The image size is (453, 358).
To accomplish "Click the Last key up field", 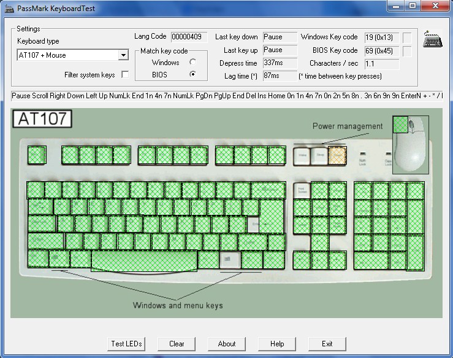I will pyautogui.click(x=280, y=50).
